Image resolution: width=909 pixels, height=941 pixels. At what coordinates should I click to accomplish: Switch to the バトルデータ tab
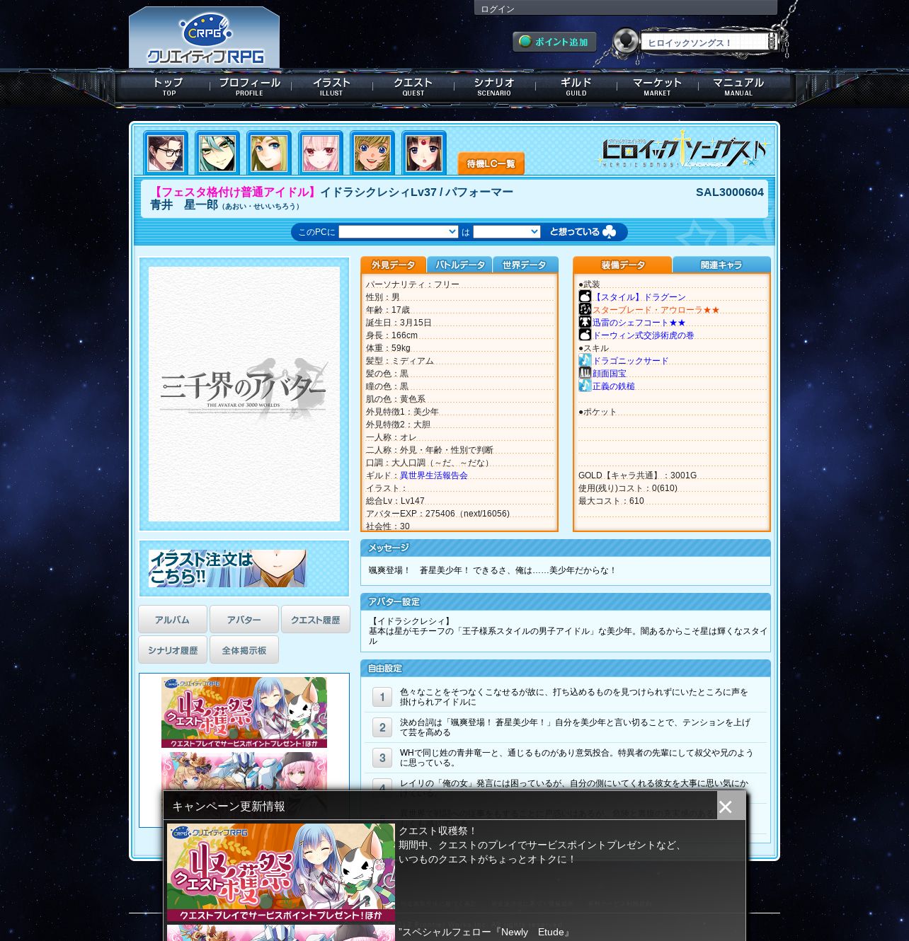[459, 265]
